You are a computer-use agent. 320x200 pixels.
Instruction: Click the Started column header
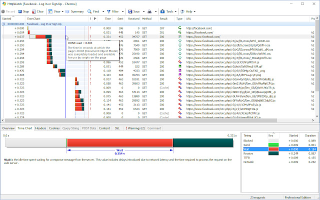[7, 18]
